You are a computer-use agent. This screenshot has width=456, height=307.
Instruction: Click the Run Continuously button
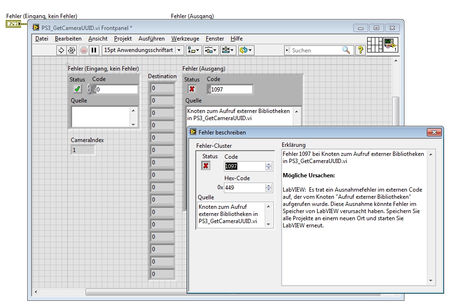pyautogui.click(x=72, y=50)
